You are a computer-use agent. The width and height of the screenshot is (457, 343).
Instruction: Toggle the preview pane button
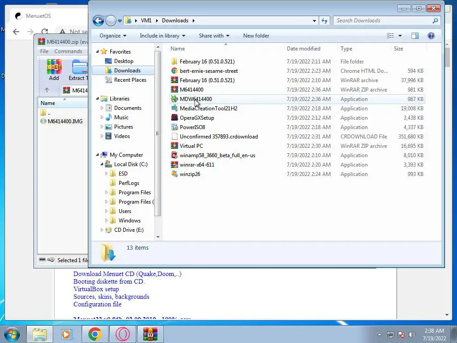(415, 36)
